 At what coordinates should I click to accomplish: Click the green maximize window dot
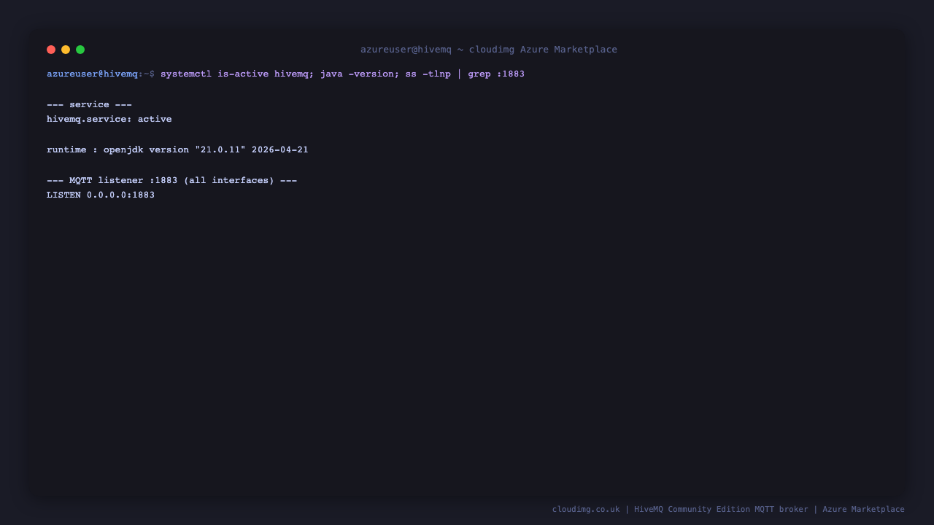pyautogui.click(x=80, y=50)
